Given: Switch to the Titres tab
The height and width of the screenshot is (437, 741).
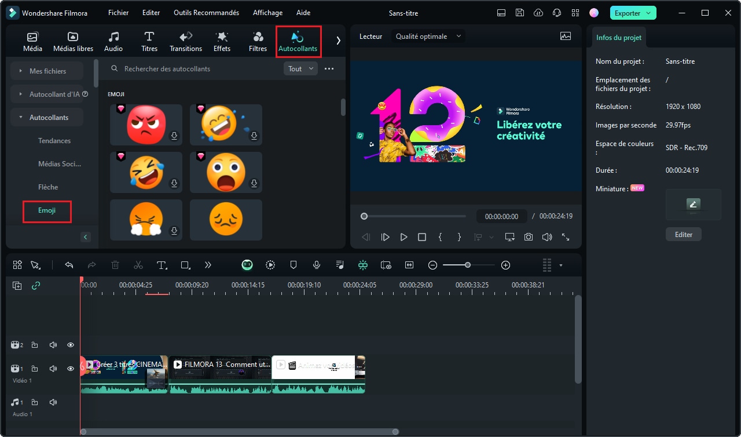Looking at the screenshot, I should [x=149, y=42].
